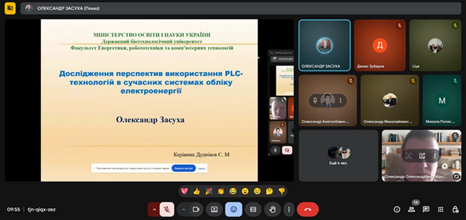Open the 'Ещё 6 чел.' participants tile
The image size is (466, 220).
tap(338, 155)
